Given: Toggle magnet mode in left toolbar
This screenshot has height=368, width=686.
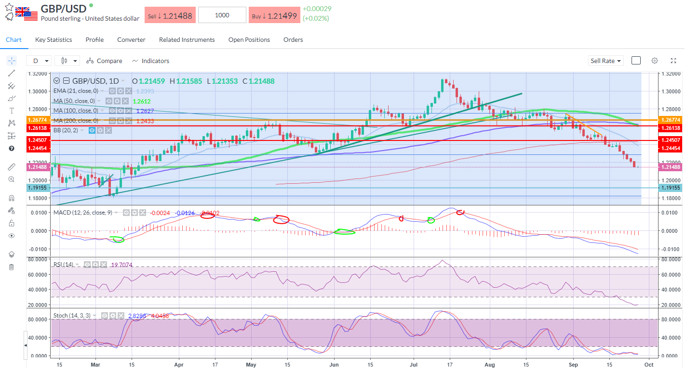Looking at the screenshot, I should coord(12,198).
